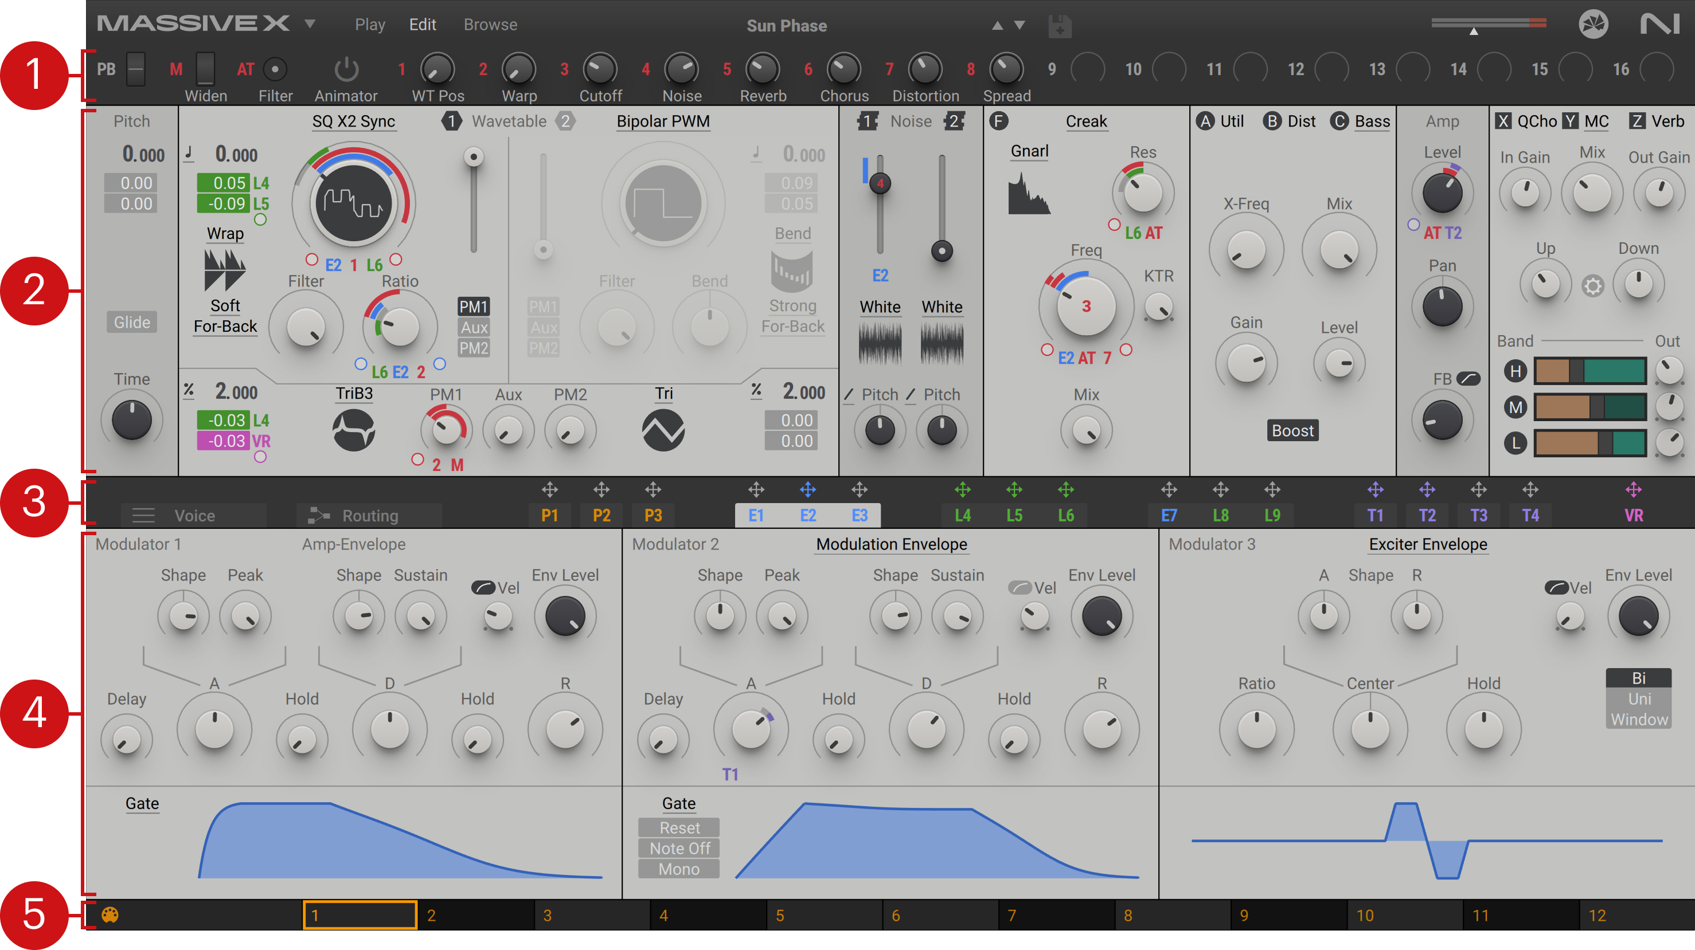Click the Boost button
Screen dimensions: 1695x950
click(x=1292, y=431)
